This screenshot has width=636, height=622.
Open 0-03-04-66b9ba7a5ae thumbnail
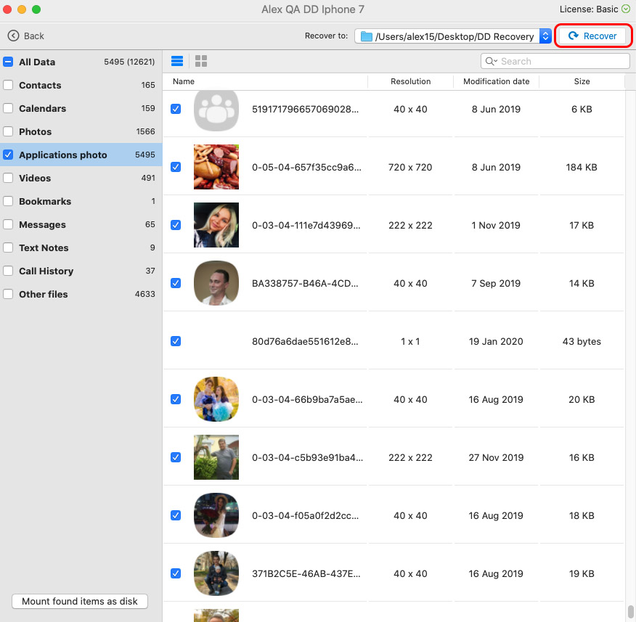(x=216, y=399)
